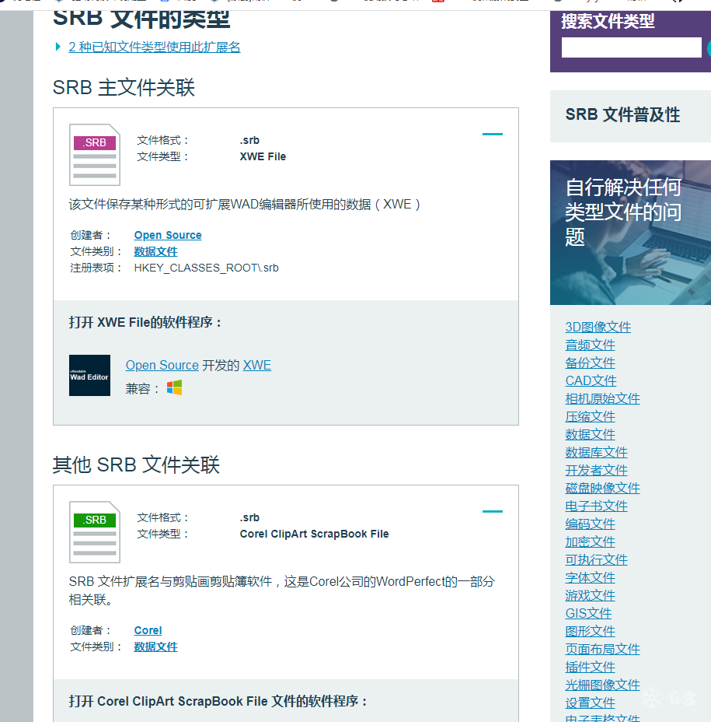The image size is (711, 722).
Task: Open the 数据库文件 sidebar link
Action: click(x=597, y=452)
